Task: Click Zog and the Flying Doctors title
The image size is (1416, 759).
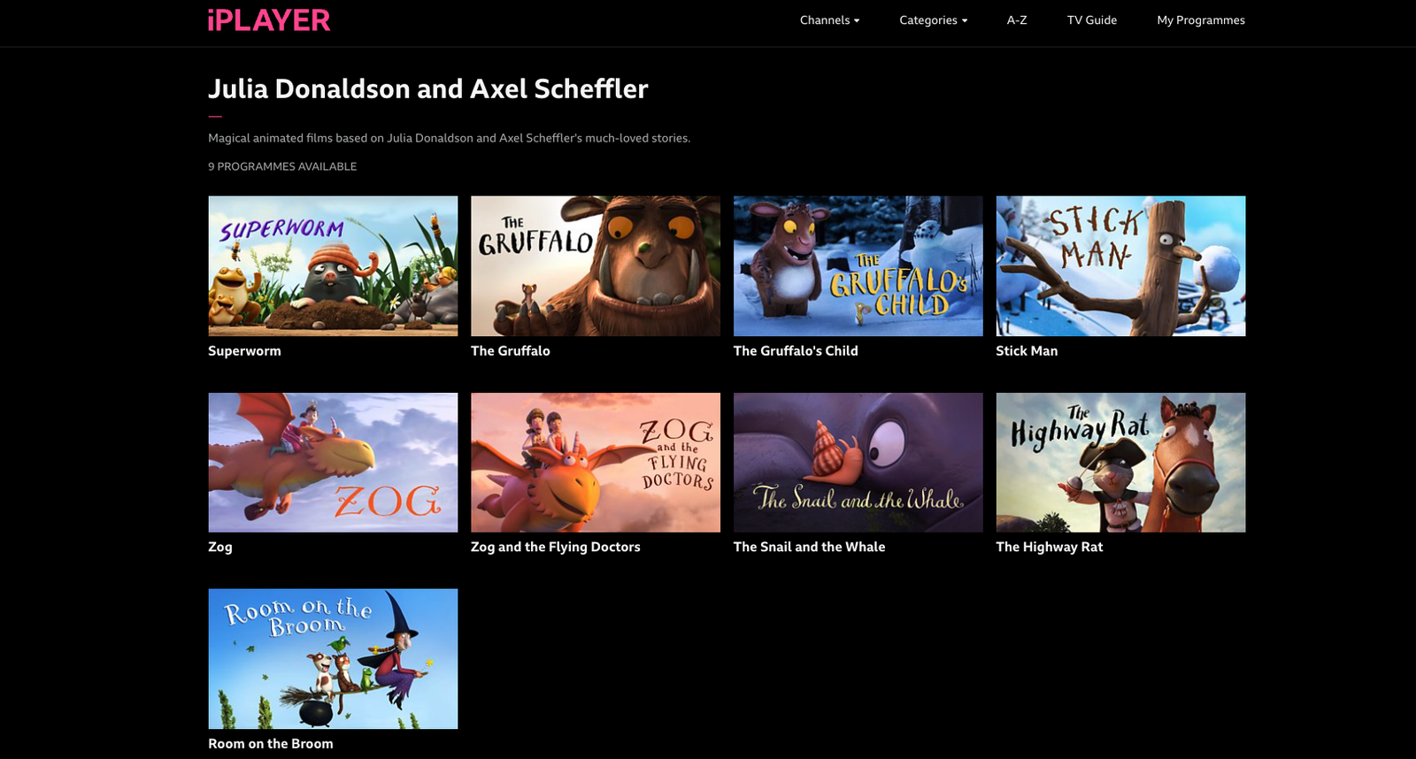Action: pos(556,548)
